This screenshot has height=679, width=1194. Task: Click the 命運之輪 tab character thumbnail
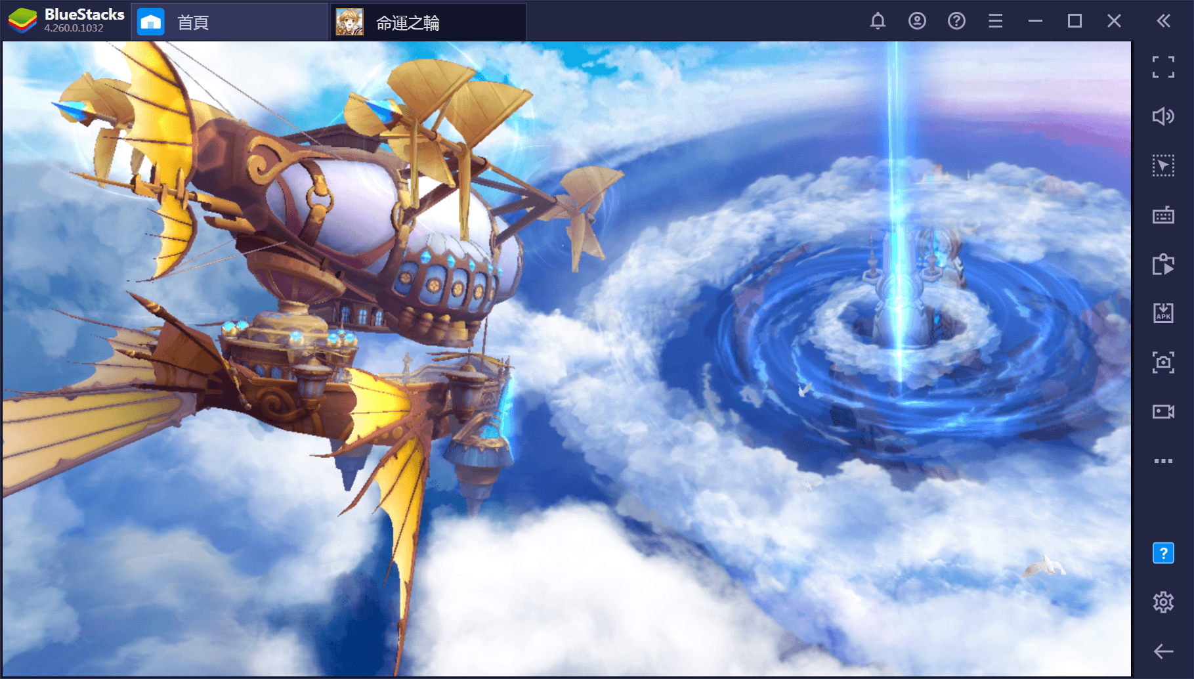tap(349, 22)
